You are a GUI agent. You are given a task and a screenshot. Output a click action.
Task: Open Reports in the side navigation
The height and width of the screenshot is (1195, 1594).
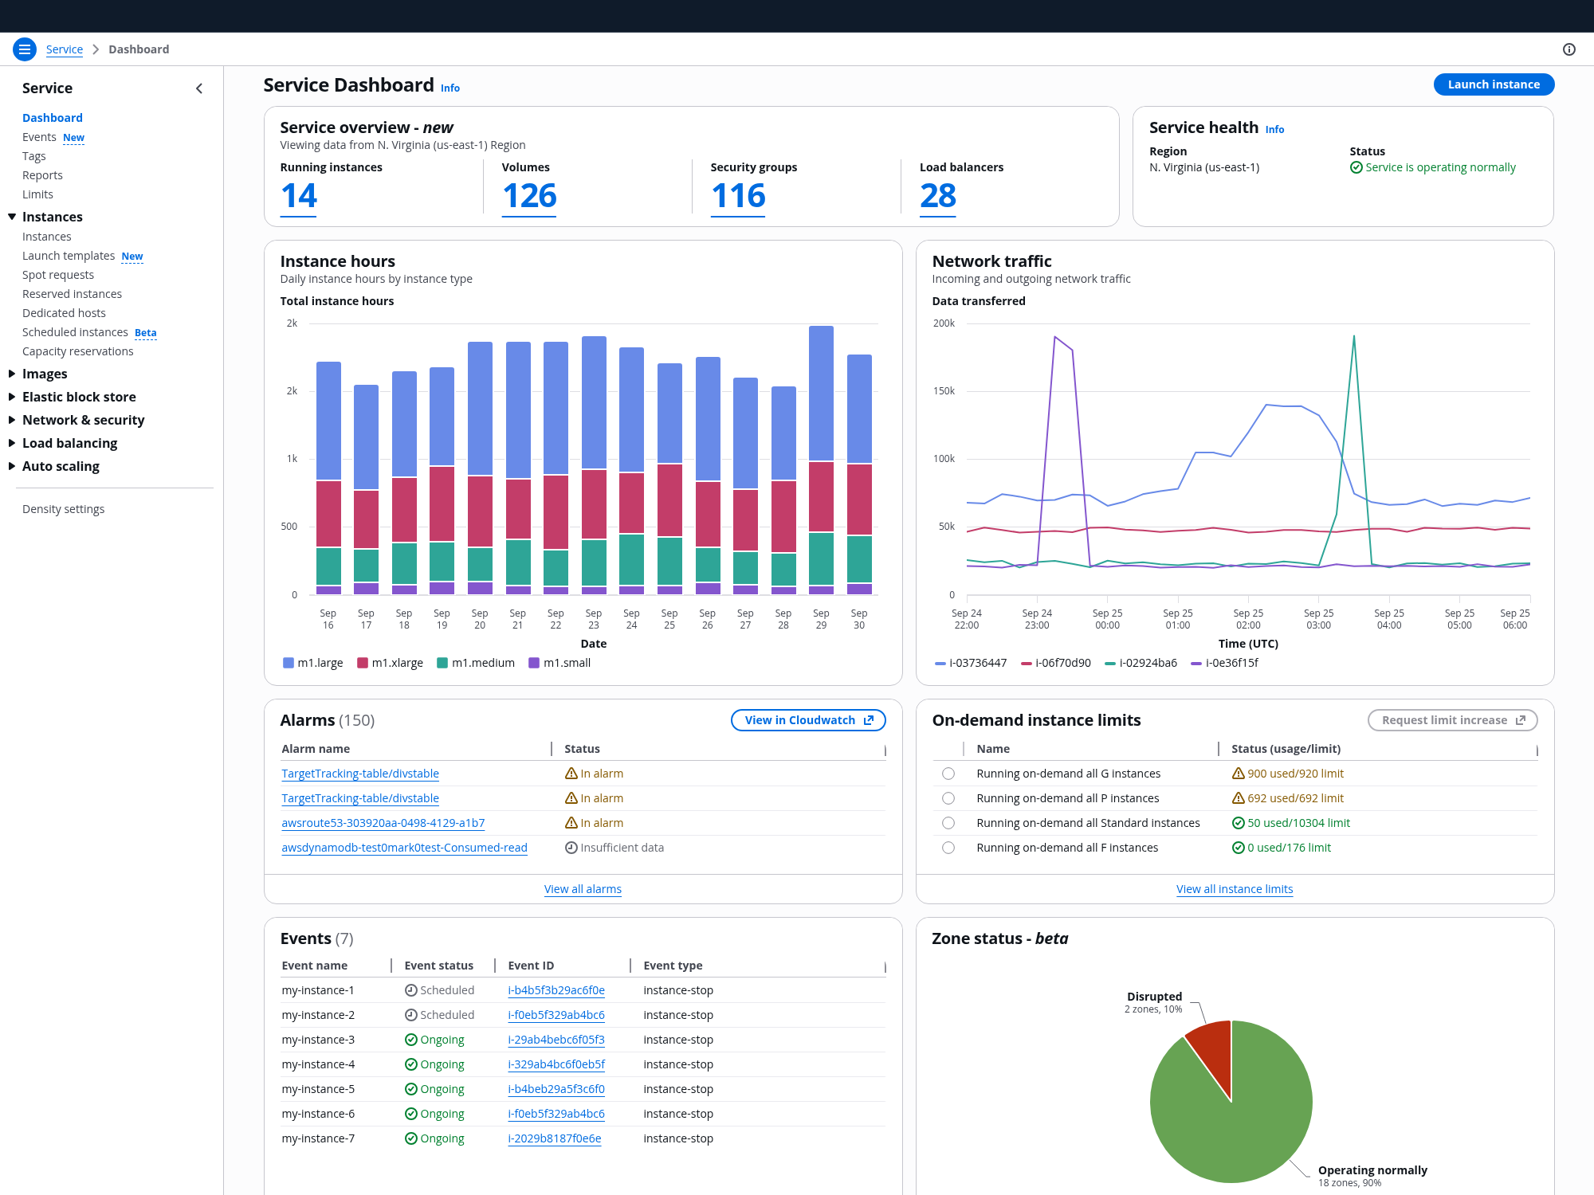tap(42, 175)
